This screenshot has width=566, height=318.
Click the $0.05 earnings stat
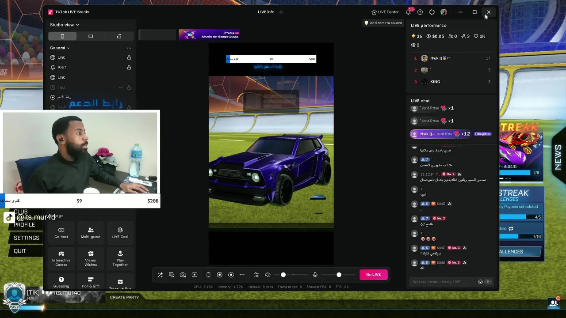[x=435, y=36]
